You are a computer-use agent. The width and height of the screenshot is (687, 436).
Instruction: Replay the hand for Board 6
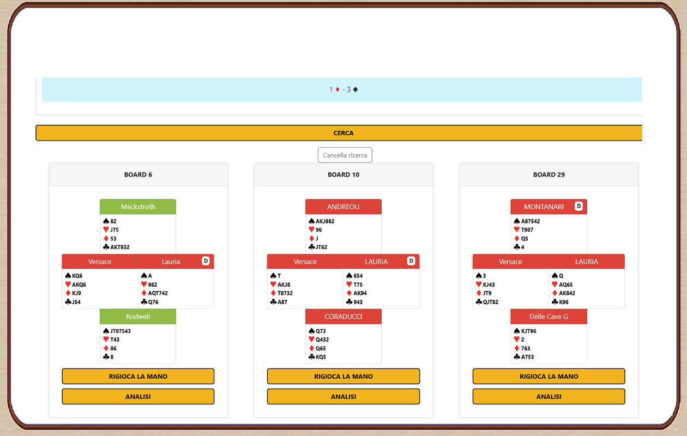click(138, 376)
